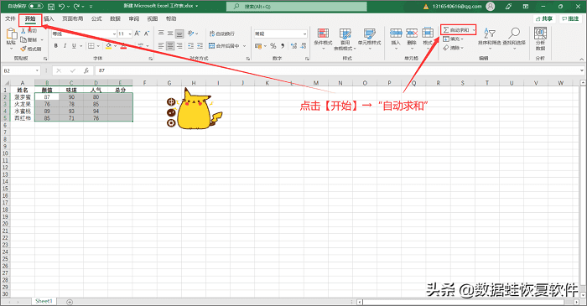Click the Undo arrow icon
This screenshot has height=306, width=587.
pyautogui.click(x=62, y=7)
